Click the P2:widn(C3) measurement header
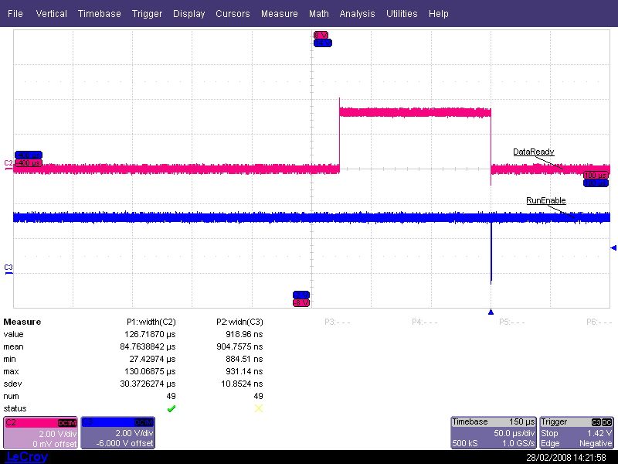Viewport: 618px width, 464px height. [x=239, y=322]
